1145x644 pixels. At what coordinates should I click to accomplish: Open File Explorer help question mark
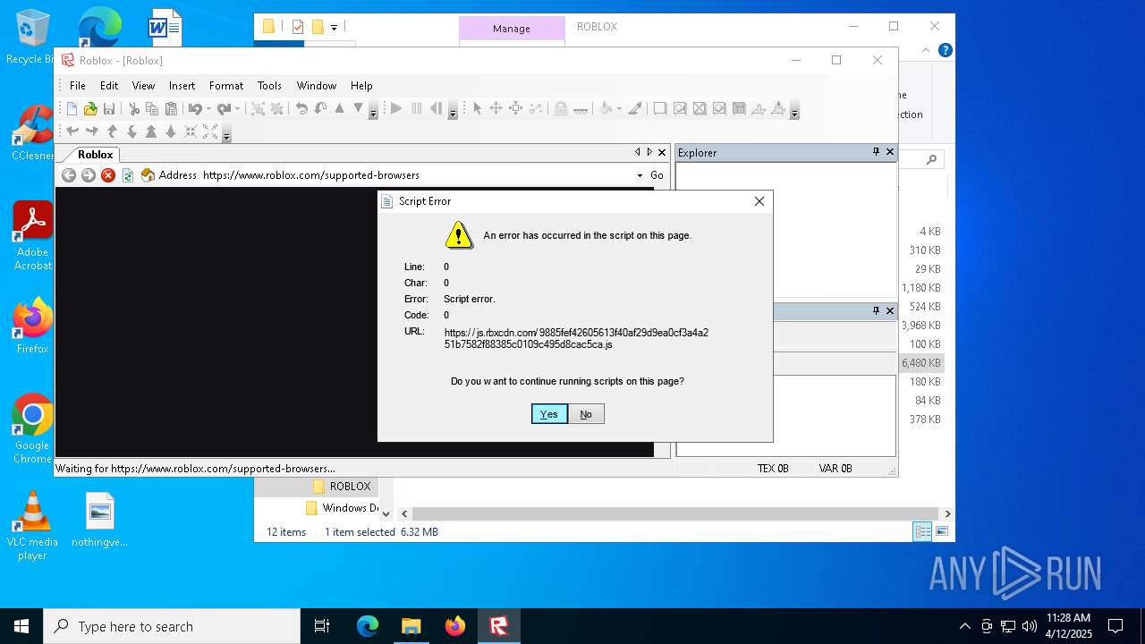(945, 50)
